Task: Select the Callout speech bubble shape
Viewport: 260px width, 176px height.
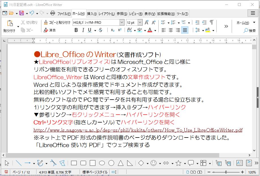Action: 191,163
